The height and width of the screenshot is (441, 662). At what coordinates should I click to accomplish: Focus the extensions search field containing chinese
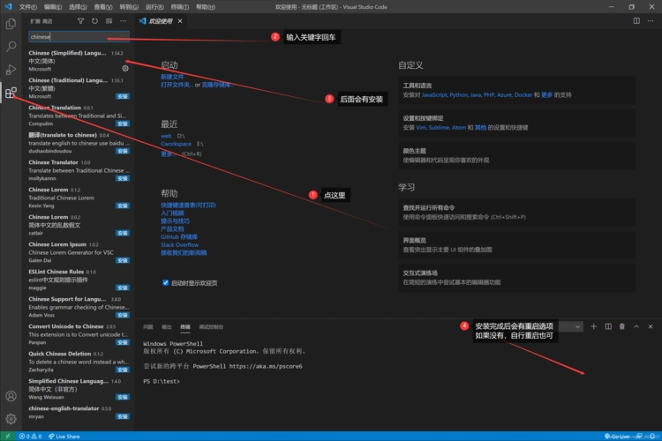point(79,37)
